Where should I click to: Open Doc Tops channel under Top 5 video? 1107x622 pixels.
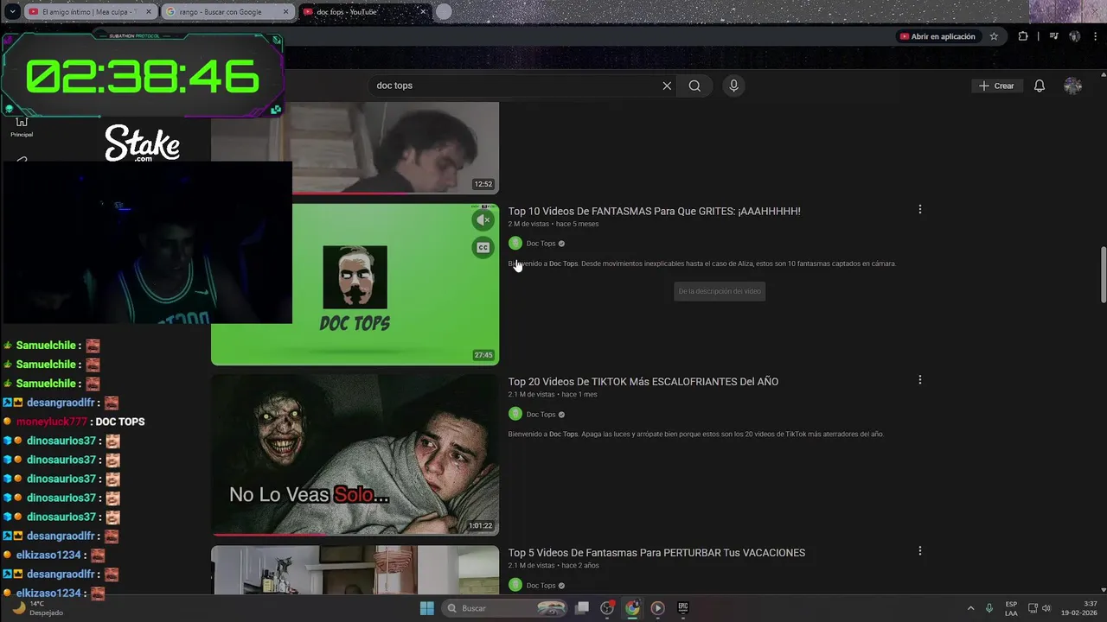point(541,586)
